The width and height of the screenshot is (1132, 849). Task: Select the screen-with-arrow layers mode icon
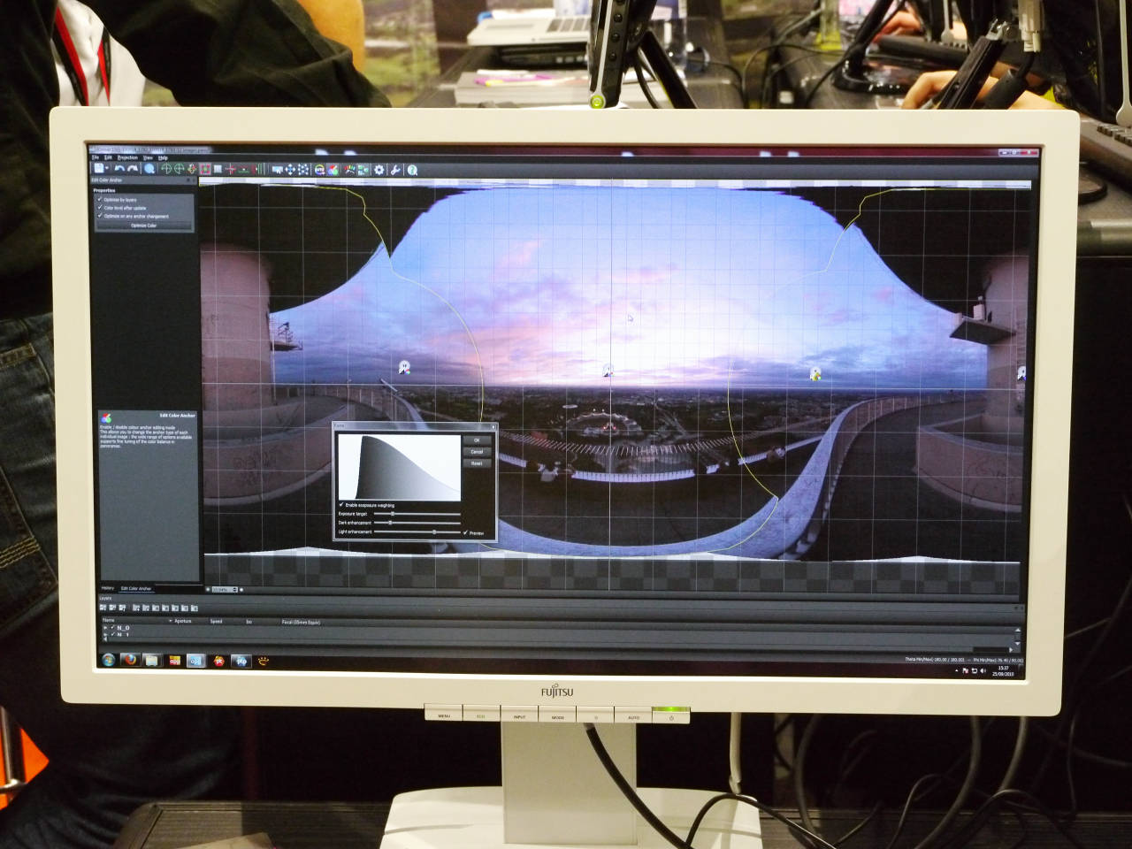tap(278, 169)
